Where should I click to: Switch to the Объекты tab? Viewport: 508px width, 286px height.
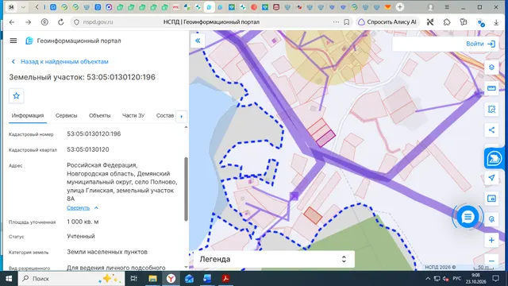100,116
